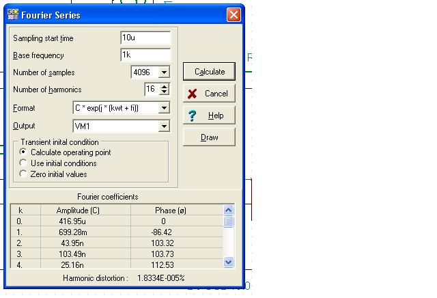Click the Base frequency input field

point(145,55)
